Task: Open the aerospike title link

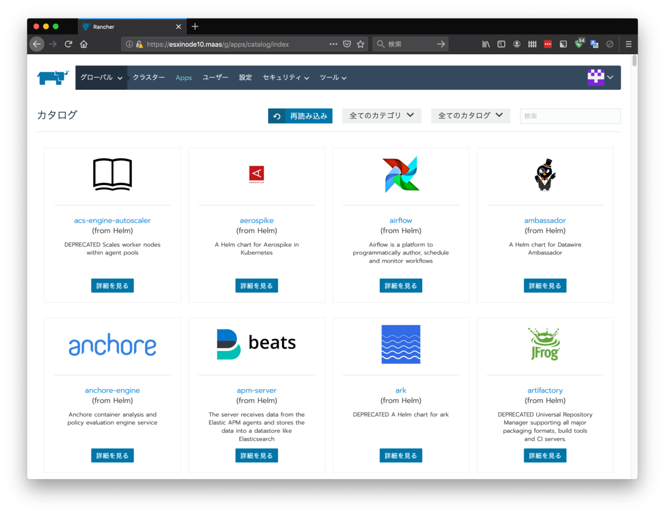Action: [x=257, y=221]
